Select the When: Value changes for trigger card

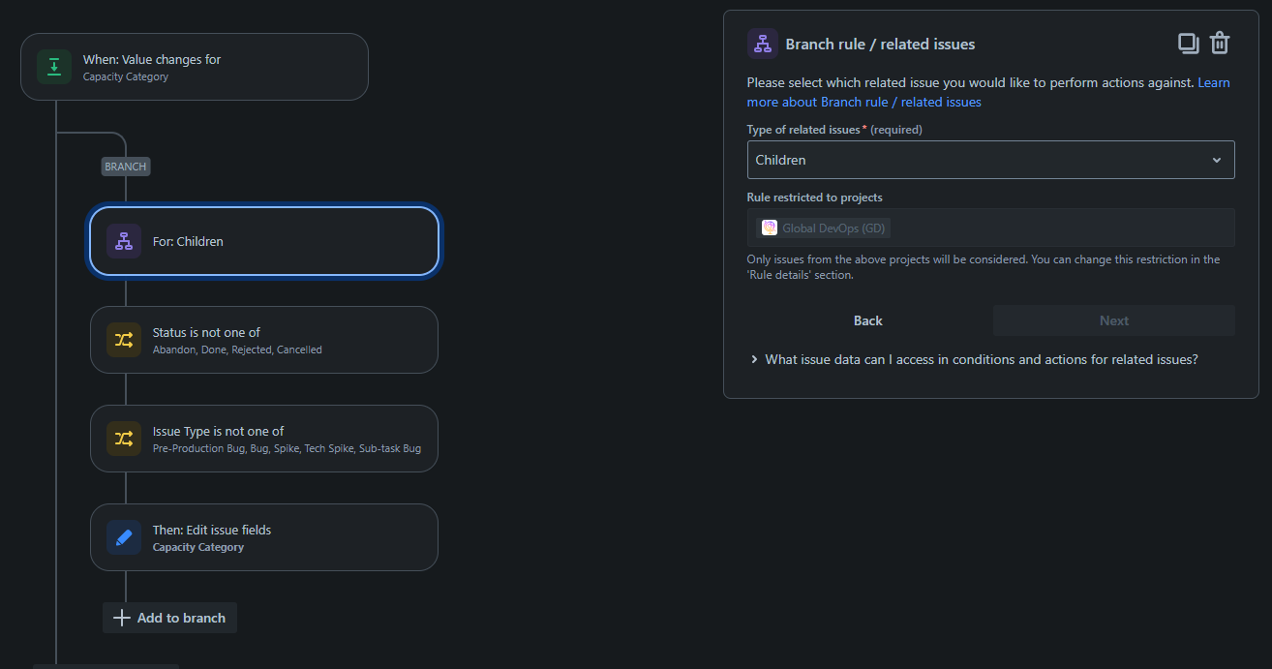[x=195, y=67]
